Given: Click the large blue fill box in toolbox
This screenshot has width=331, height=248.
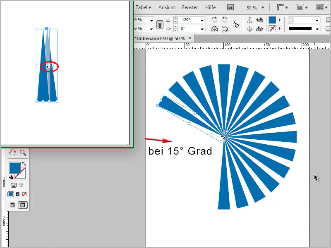Looking at the screenshot, I should point(14,168).
